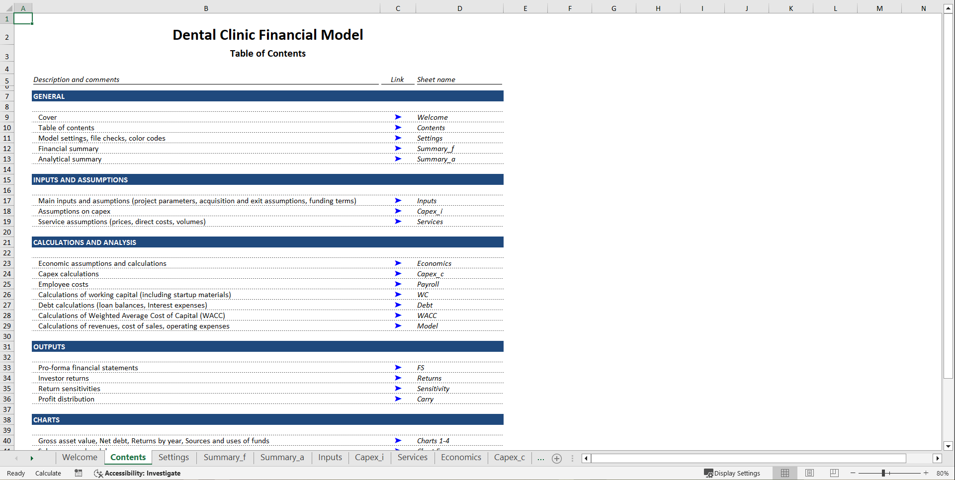Select the Page Layout view icon
Viewport: 955px width, 480px height.
click(809, 473)
